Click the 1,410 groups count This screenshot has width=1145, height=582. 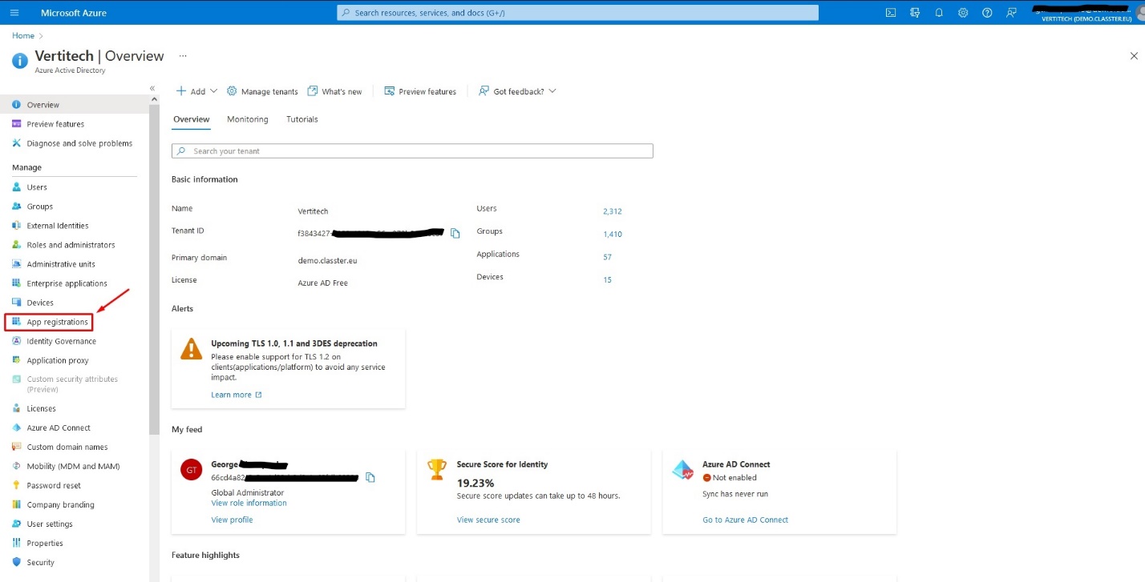613,235
